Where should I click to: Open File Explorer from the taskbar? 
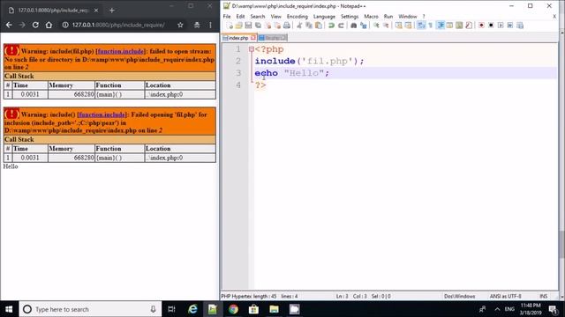(274, 309)
